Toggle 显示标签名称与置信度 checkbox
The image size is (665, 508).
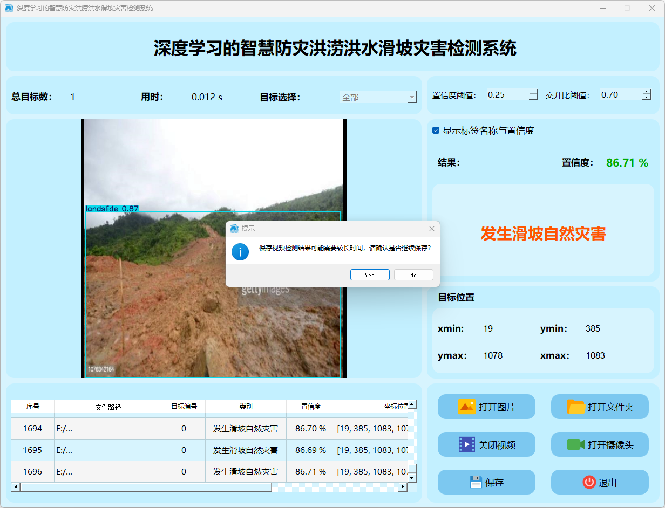click(x=436, y=131)
